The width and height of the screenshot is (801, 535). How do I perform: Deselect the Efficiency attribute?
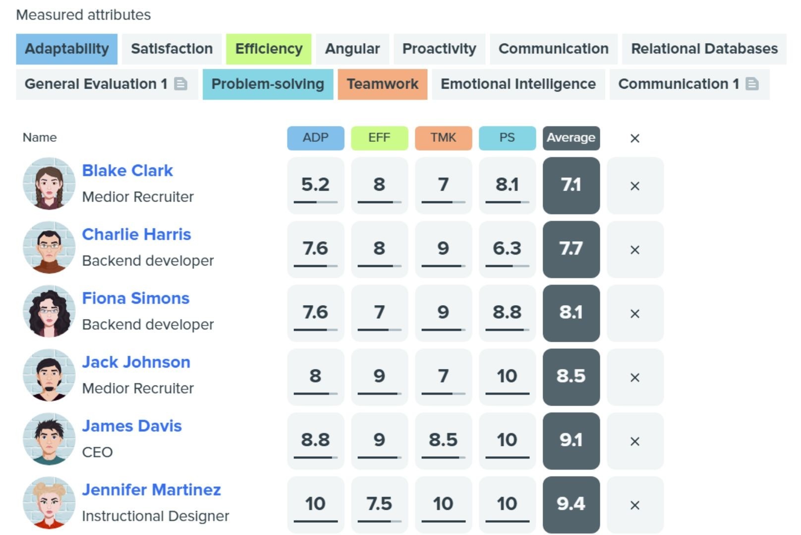tap(269, 49)
